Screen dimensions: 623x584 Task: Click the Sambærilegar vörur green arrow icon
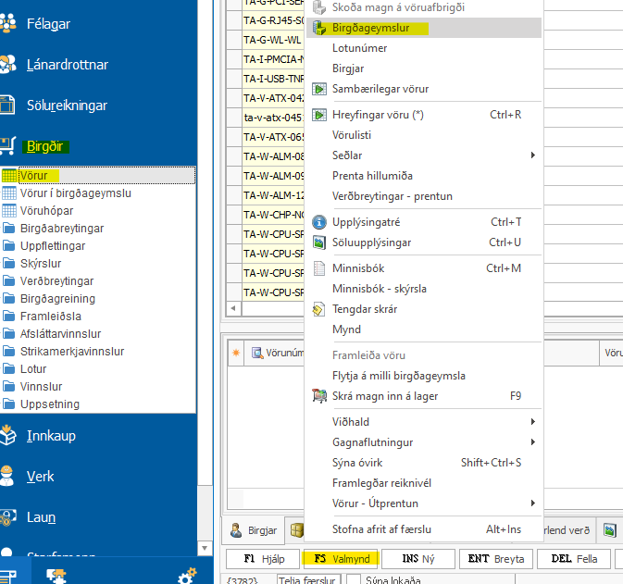[x=319, y=89]
